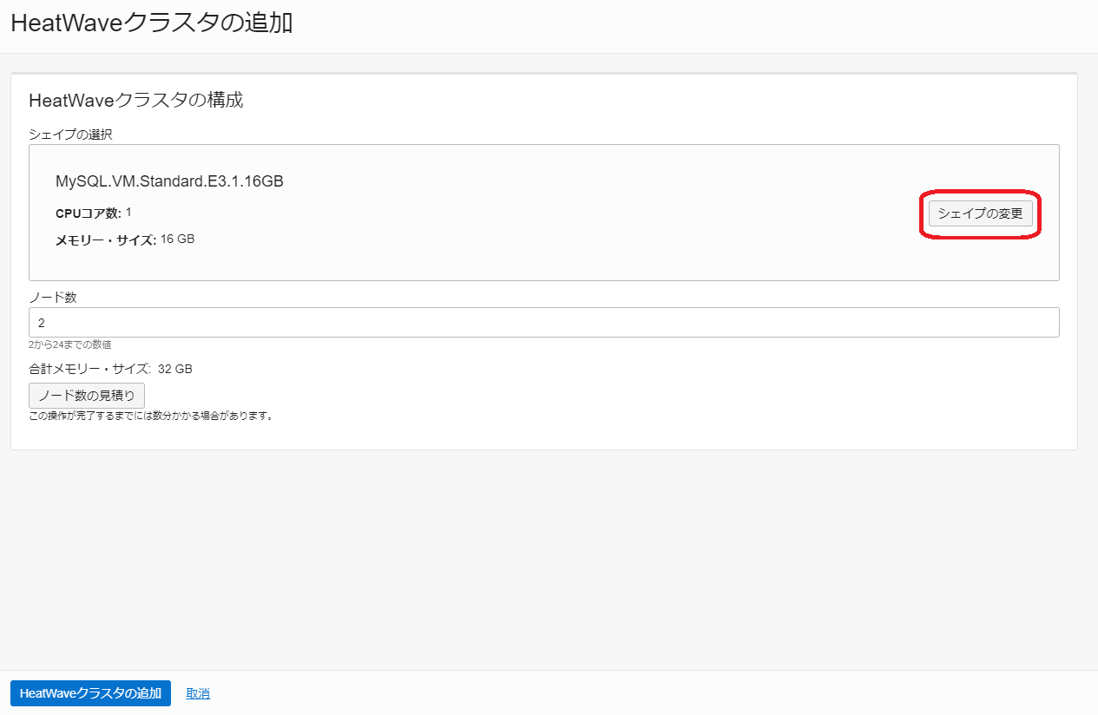This screenshot has width=1098, height=715.
Task: Click the 取消 link
Action: click(198, 693)
